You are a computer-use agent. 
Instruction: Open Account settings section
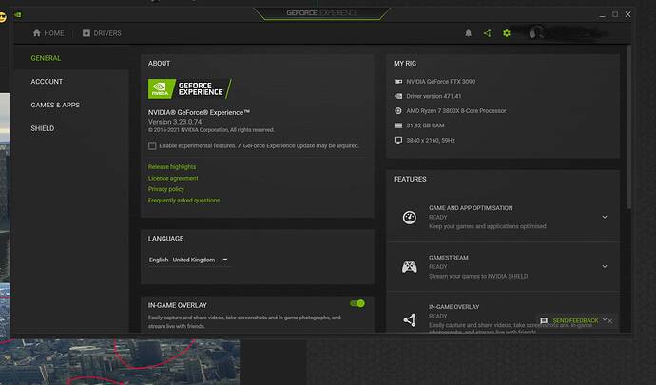[x=47, y=82]
